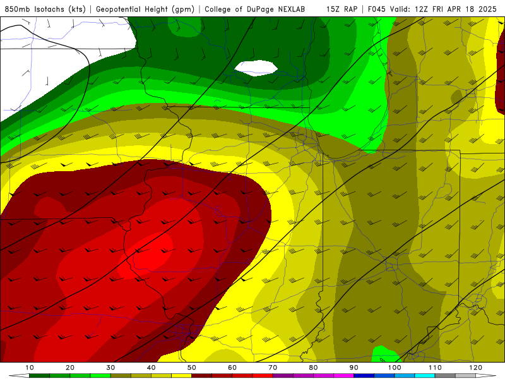Click the legend value 50

pos(192,368)
